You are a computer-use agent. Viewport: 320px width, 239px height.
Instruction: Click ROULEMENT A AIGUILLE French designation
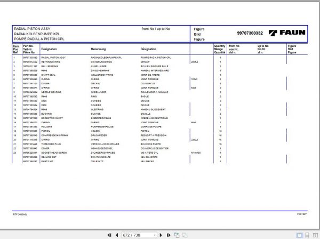154,92
